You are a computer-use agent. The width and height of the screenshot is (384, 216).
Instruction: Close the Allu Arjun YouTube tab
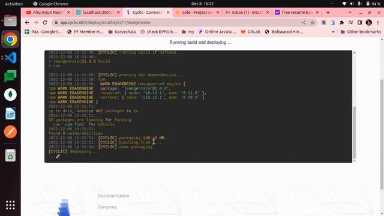[x=68, y=12]
